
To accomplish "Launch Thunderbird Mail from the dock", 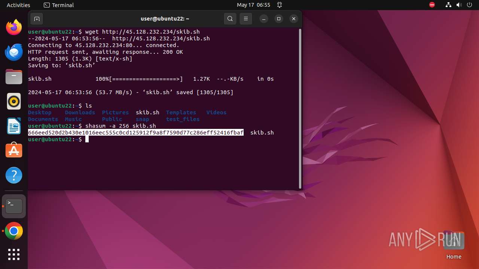I will coord(14,52).
